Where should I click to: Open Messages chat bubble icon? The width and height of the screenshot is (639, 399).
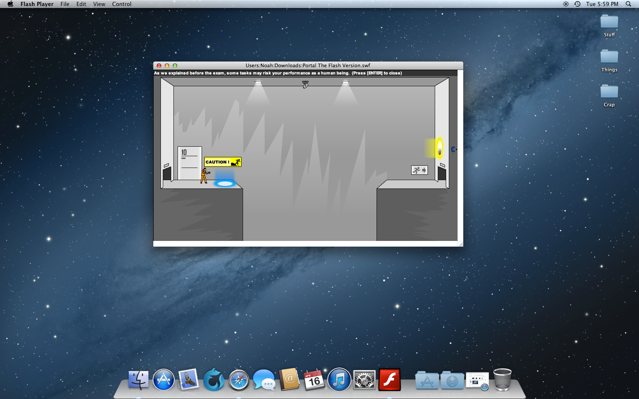coord(264,380)
